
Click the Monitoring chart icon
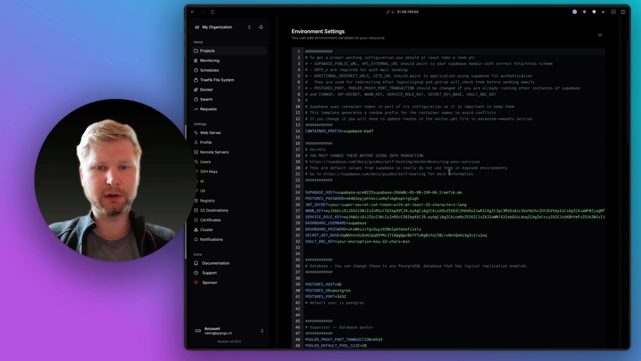[196, 61]
